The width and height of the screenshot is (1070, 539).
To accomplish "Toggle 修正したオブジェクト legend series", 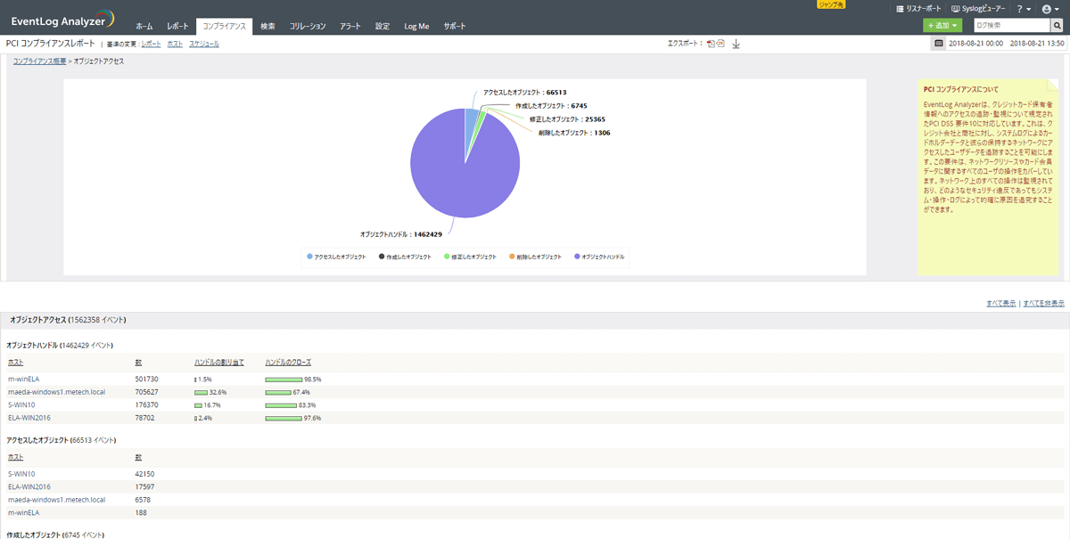I will pos(470,257).
